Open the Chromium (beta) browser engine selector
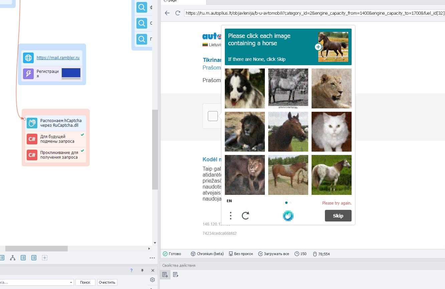 click(207, 254)
